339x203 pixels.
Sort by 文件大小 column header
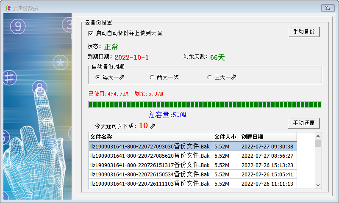point(226,137)
